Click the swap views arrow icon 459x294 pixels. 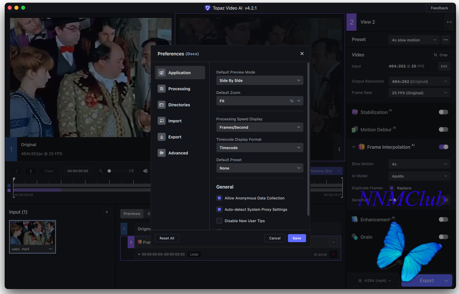[449, 22]
